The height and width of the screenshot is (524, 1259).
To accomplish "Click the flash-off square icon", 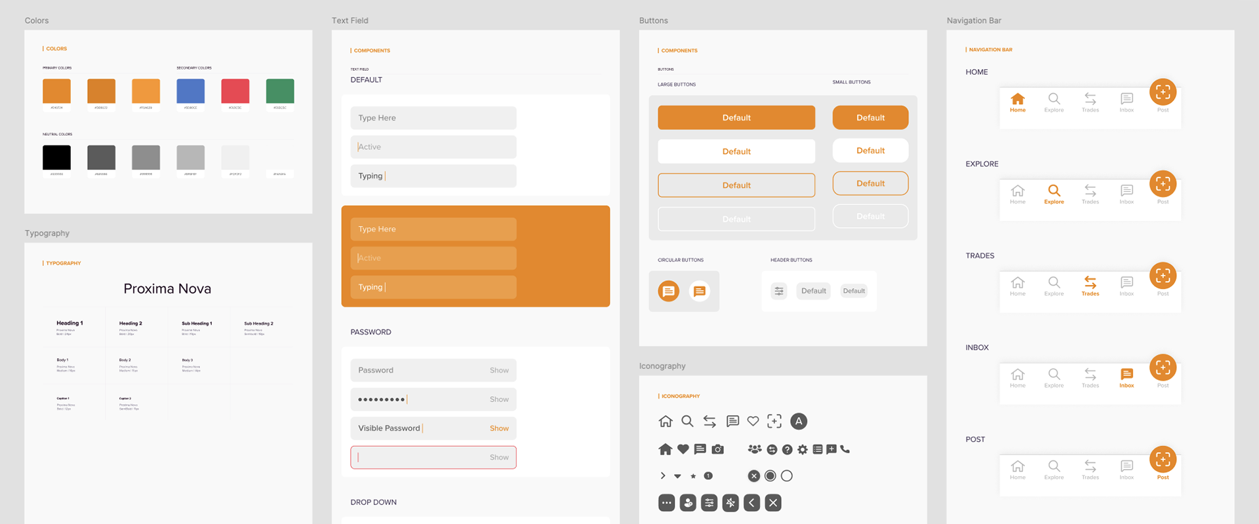I will tap(730, 503).
